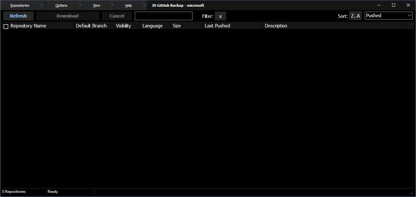Sort by Default Branch column header
This screenshot has width=416, height=197.
click(94, 26)
